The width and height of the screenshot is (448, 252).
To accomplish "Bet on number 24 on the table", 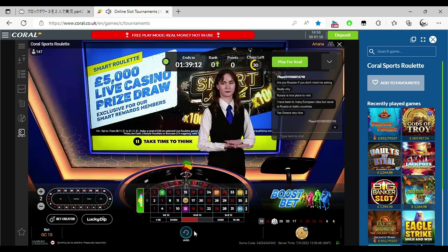I will tap(209, 192).
